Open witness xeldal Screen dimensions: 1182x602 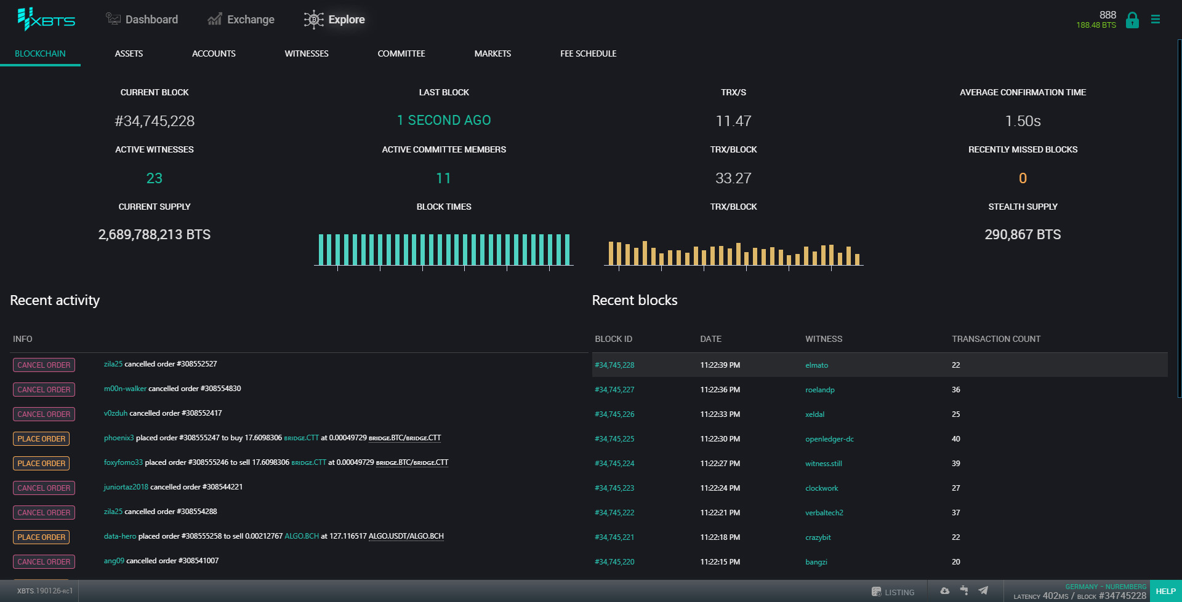point(814,414)
